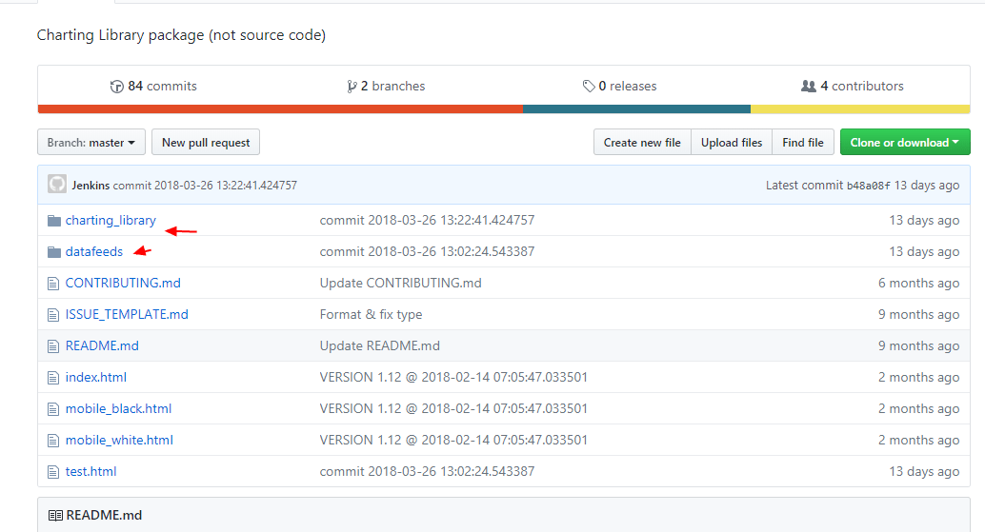Click the commits history clock icon
Image resolution: width=985 pixels, height=532 pixels.
(x=117, y=87)
